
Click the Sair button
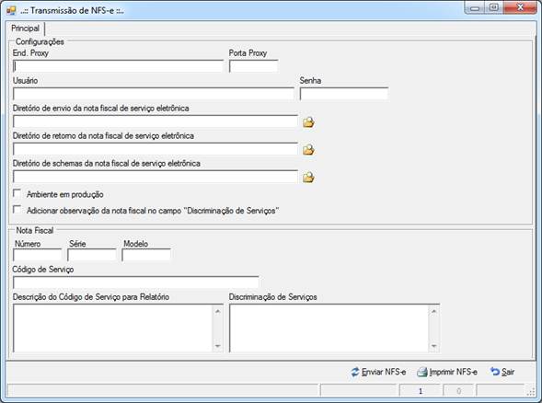502,372
